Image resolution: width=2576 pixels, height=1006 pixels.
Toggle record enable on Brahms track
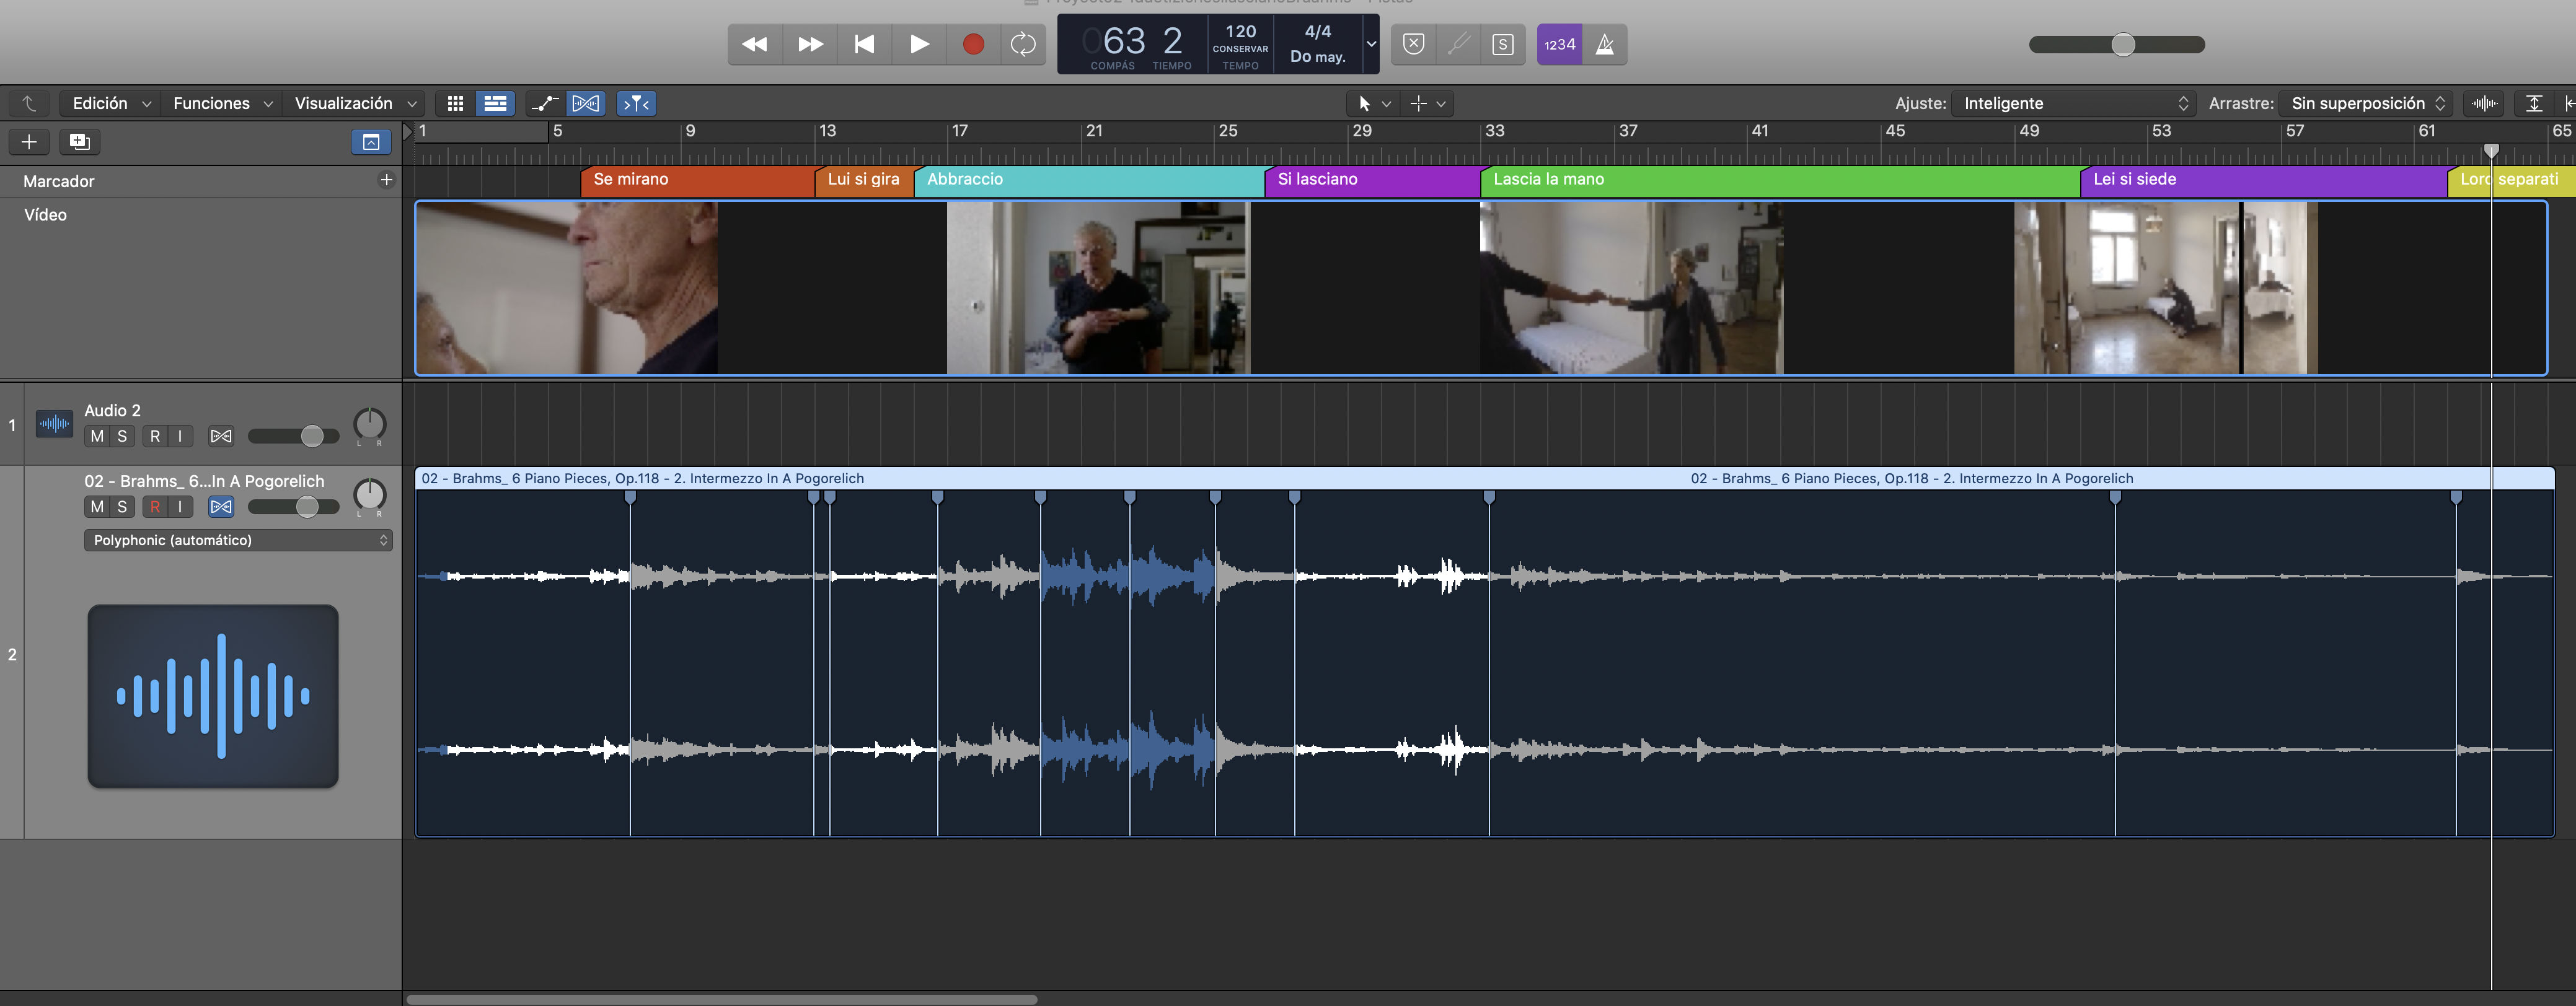[155, 507]
